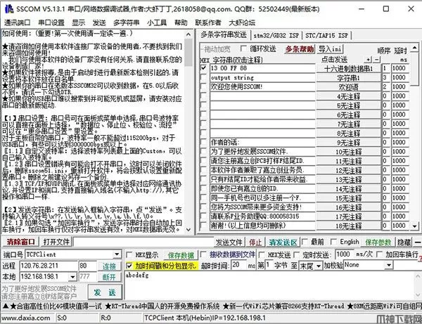422x324 pixels.
Task: Click the remote IP field 120.76.28.211
Action: point(49,266)
